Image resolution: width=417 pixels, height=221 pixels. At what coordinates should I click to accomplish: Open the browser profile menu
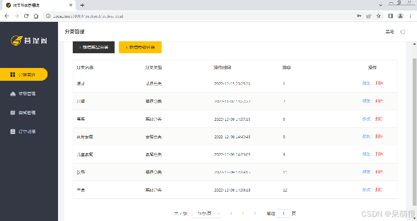point(400,16)
